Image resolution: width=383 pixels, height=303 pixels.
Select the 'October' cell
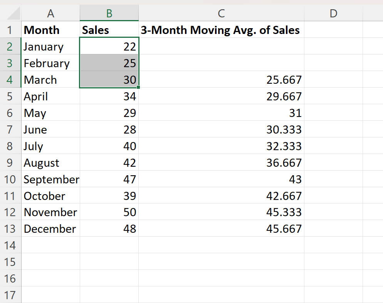(50, 196)
